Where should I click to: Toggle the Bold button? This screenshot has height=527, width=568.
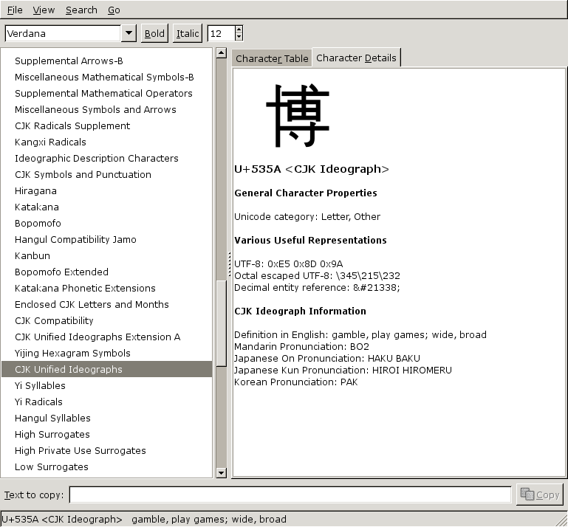(154, 34)
